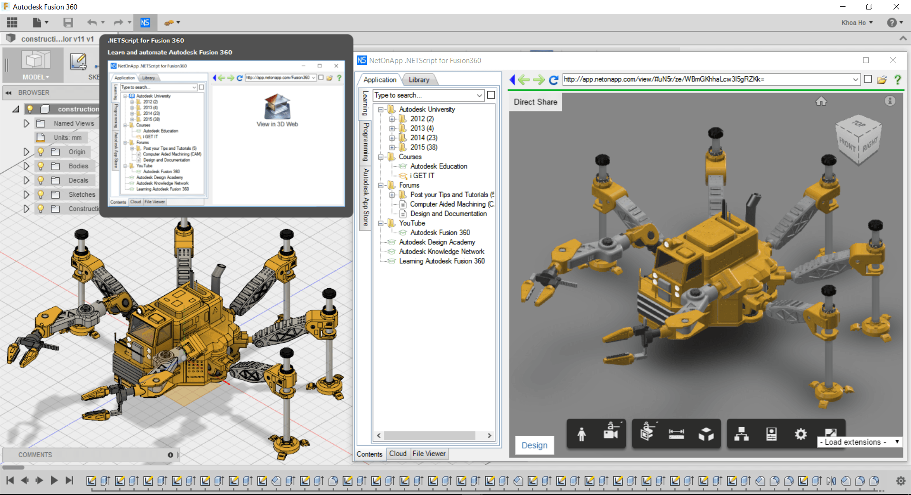Open the Fusion 360 help icon
Image resolution: width=911 pixels, height=495 pixels.
pos(892,23)
